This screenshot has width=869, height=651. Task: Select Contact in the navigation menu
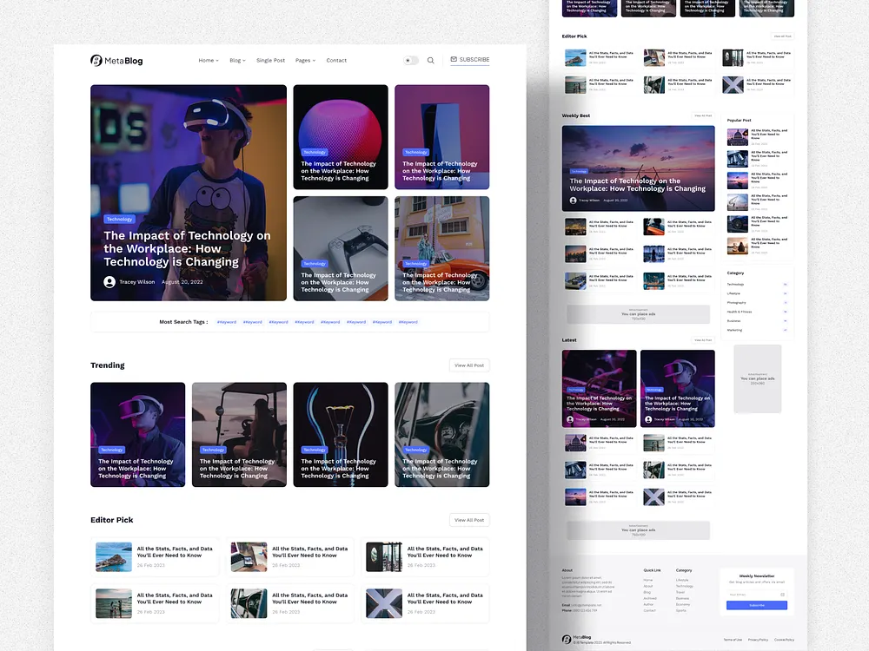336,60
